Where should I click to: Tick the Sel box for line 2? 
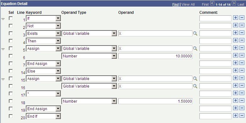point(11,26)
